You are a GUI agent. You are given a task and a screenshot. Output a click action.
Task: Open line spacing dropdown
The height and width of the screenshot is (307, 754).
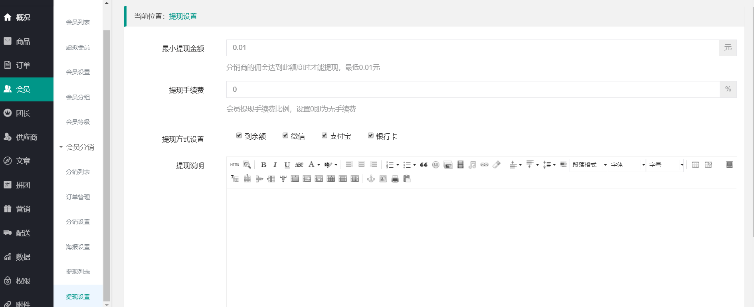[x=554, y=164]
